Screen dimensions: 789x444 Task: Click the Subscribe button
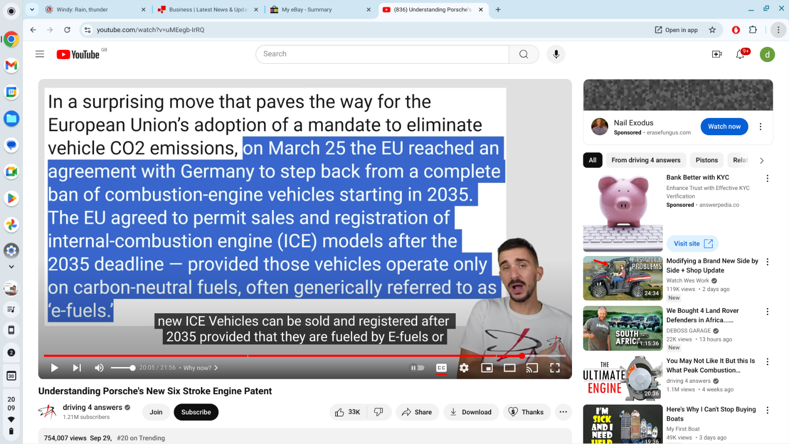tap(196, 412)
